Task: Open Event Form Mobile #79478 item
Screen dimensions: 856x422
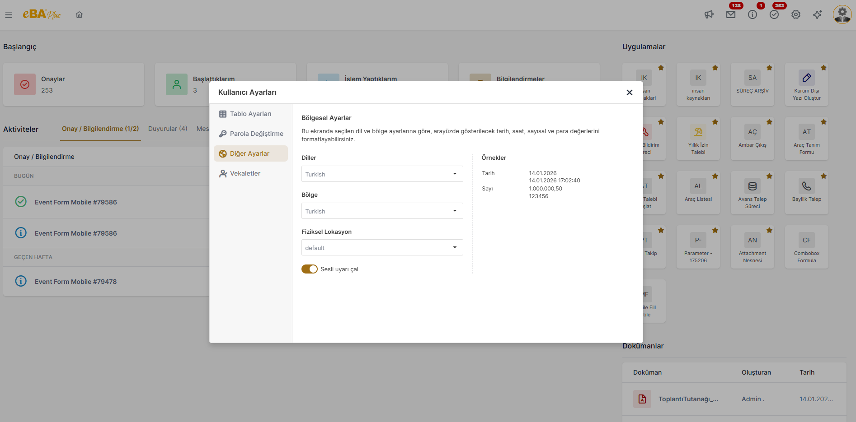Action: pyautogui.click(x=75, y=282)
